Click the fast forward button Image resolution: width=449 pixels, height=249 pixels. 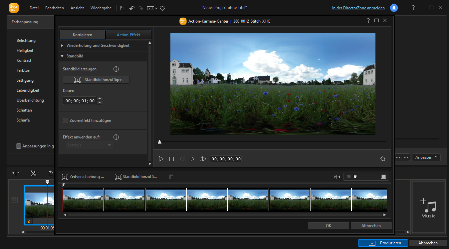click(203, 159)
